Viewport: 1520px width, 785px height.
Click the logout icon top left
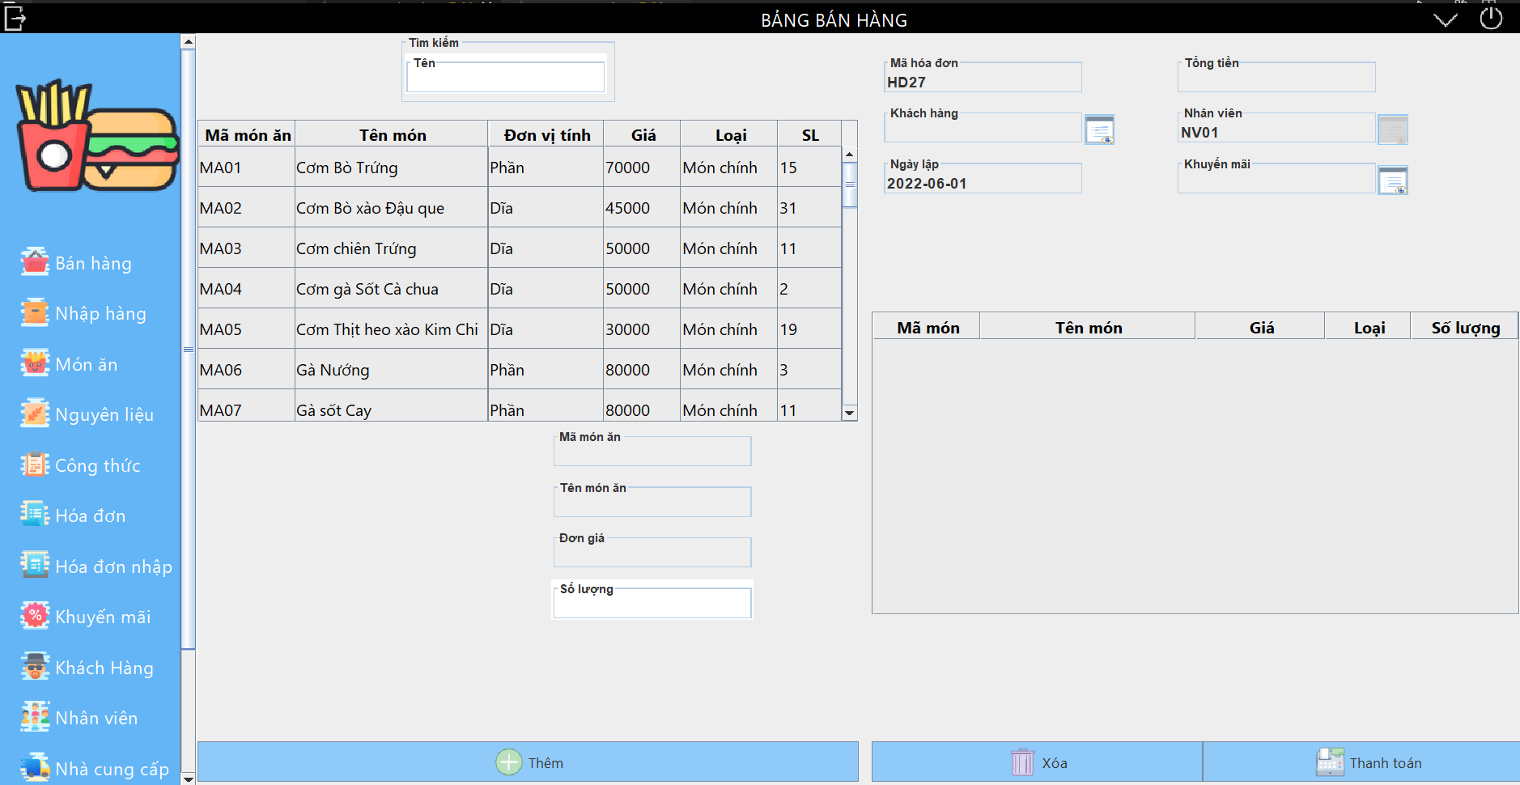(15, 18)
